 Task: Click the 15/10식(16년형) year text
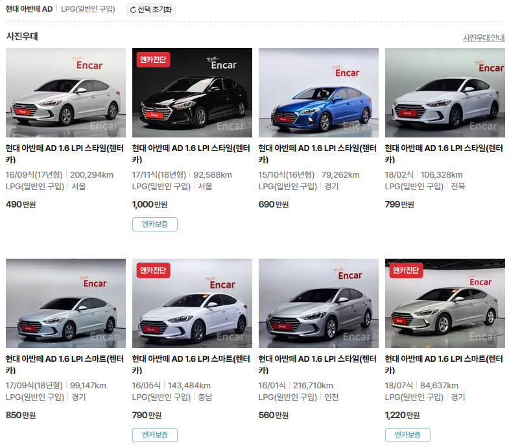click(287, 175)
